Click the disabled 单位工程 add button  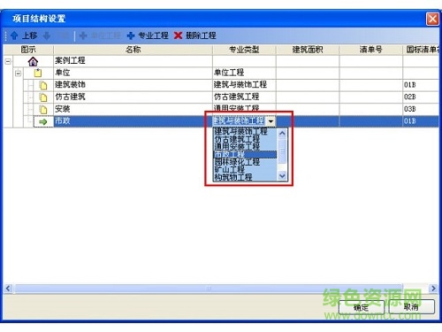[100, 35]
